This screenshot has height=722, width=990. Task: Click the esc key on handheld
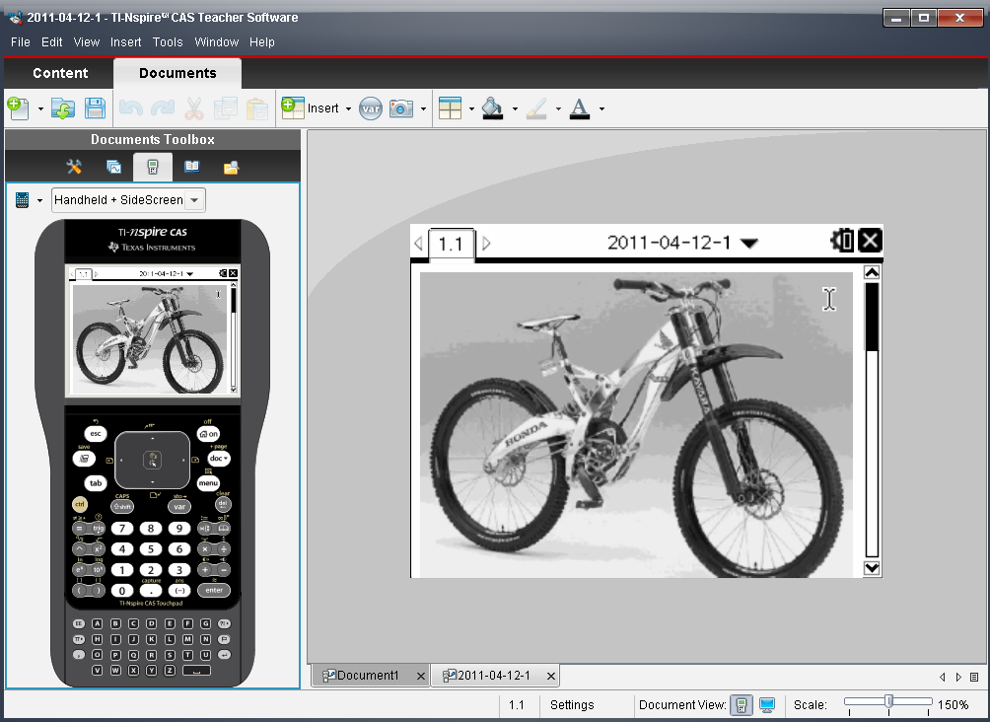[96, 433]
